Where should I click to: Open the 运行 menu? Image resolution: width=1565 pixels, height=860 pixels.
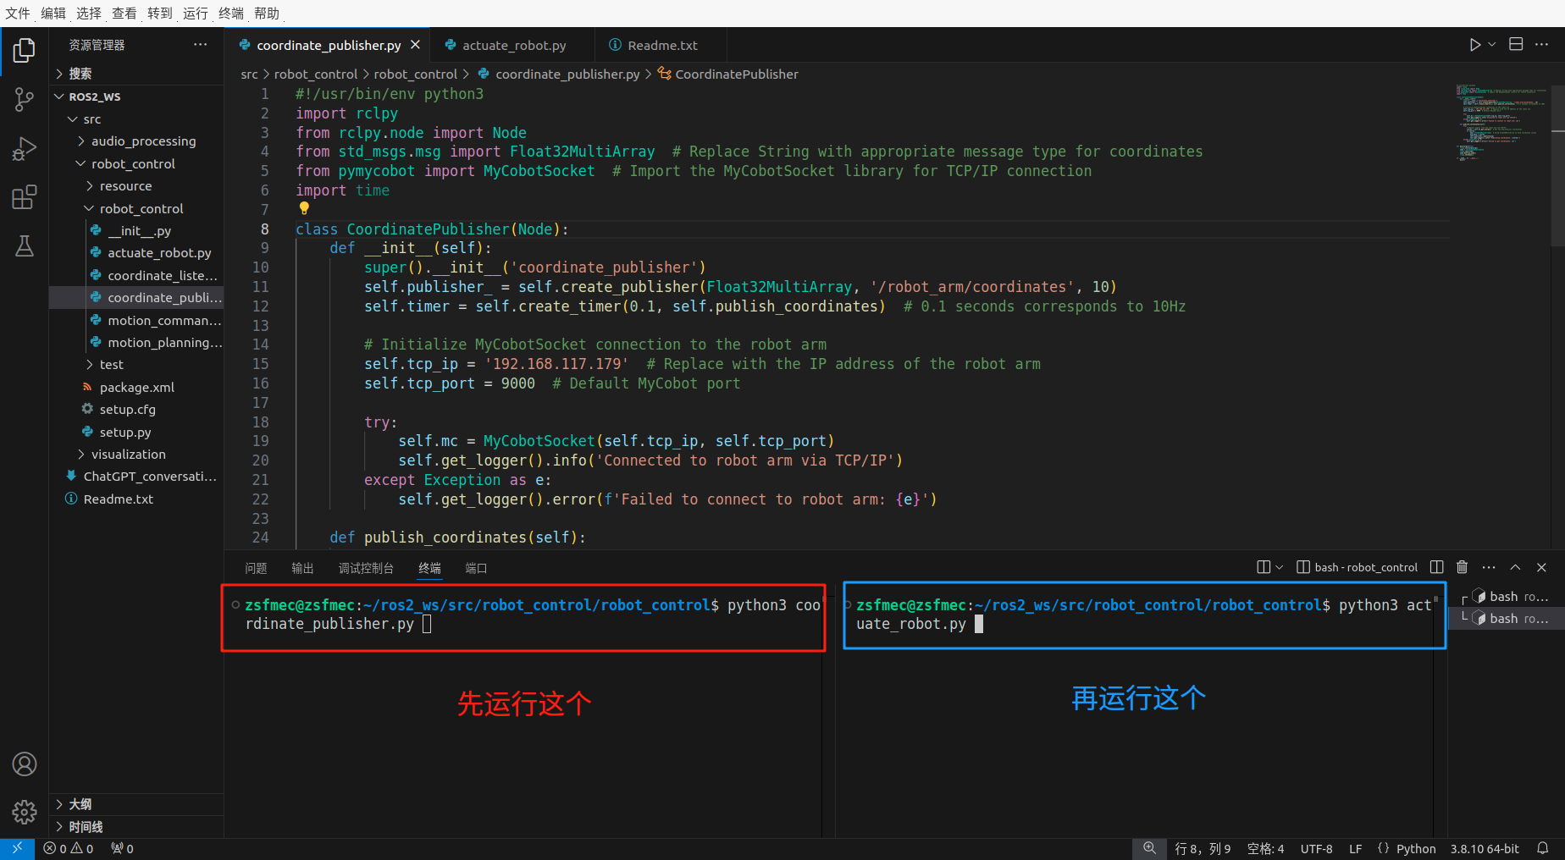click(196, 13)
